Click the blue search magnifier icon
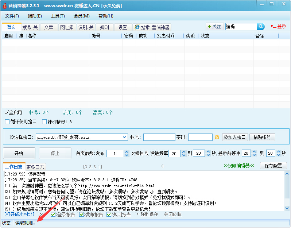Image resolution: width=291 pixels, height=228 pixels. tap(261, 27)
